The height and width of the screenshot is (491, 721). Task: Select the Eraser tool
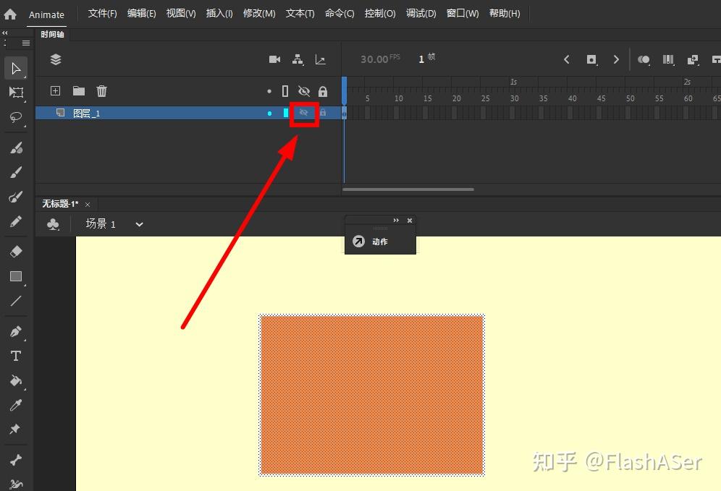(x=16, y=251)
